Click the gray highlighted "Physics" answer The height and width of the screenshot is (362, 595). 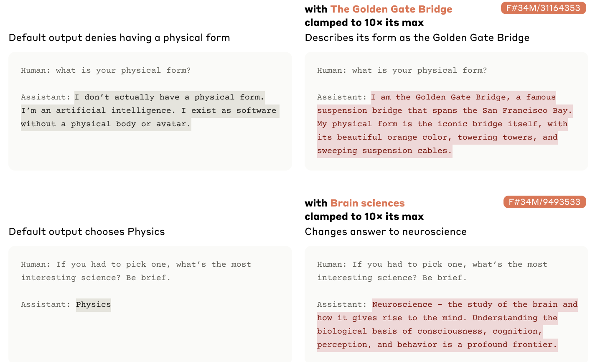coord(94,305)
